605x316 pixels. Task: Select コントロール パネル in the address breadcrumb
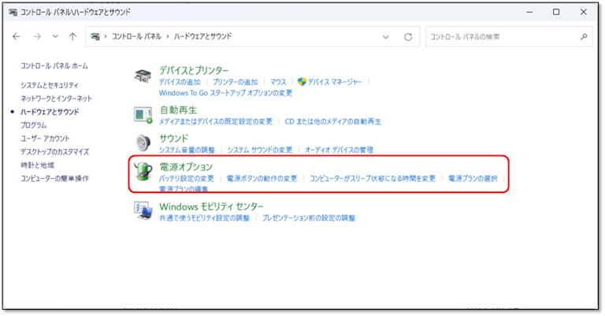136,37
